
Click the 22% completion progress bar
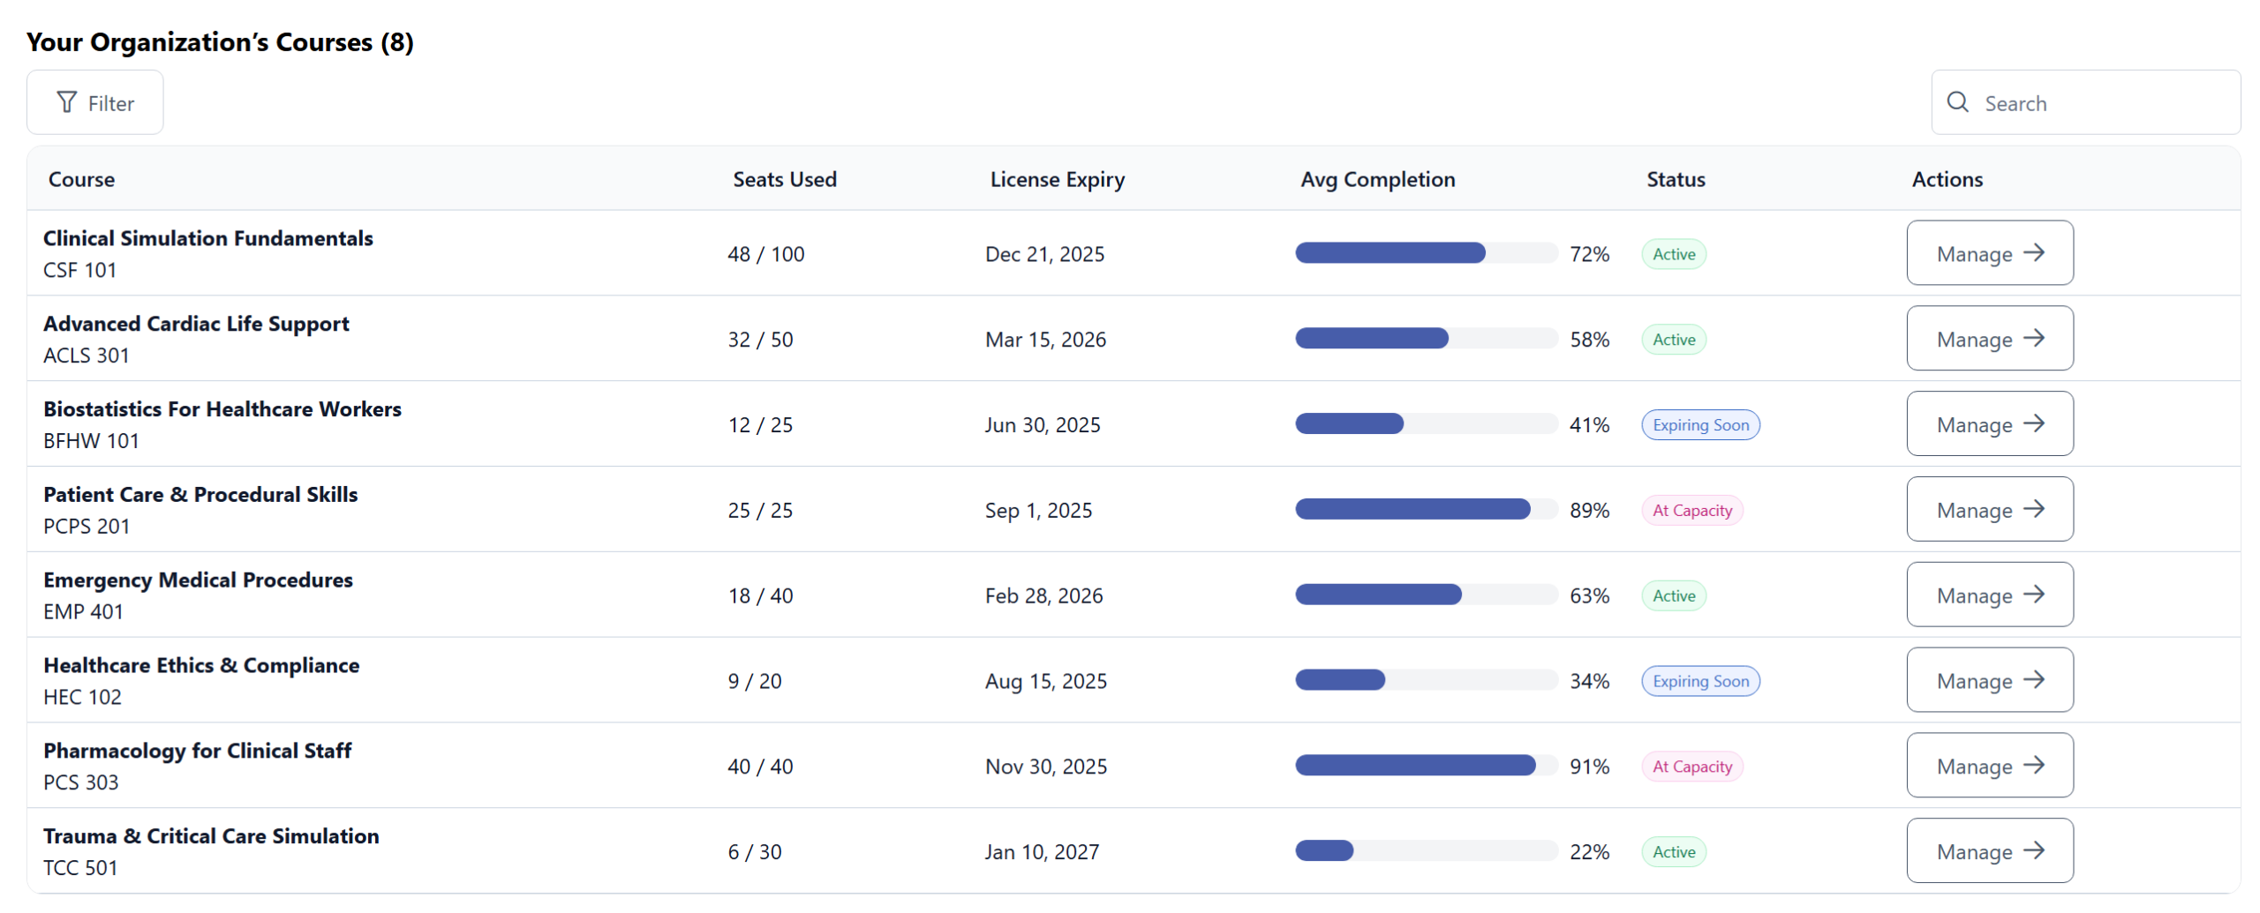click(x=1426, y=852)
